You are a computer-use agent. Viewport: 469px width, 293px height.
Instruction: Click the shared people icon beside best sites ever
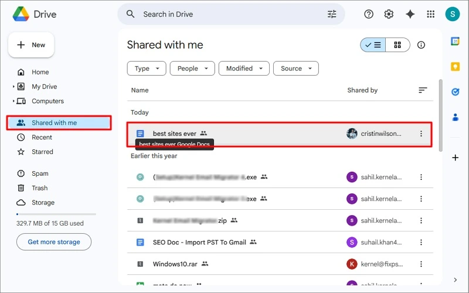click(x=203, y=133)
